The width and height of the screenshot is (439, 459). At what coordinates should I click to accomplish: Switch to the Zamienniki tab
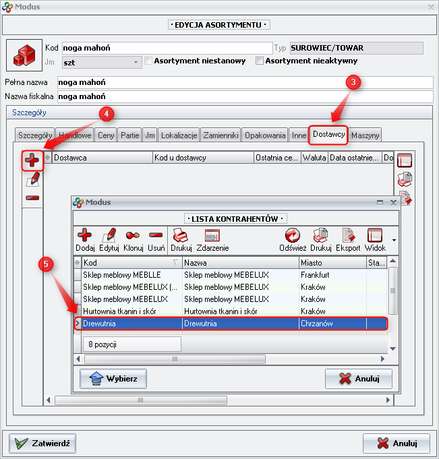pyautogui.click(x=221, y=135)
